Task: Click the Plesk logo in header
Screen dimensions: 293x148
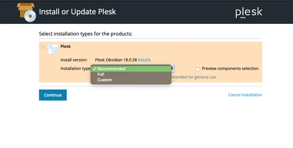Action: click(x=249, y=12)
